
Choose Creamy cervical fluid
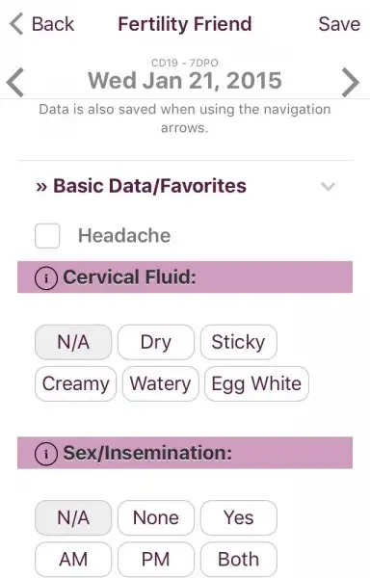(75, 383)
